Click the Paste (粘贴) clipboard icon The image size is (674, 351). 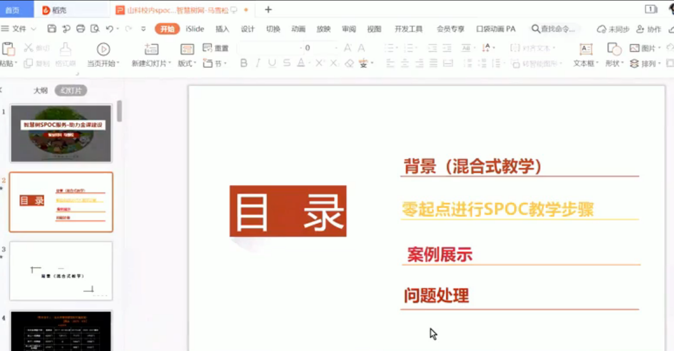point(8,49)
